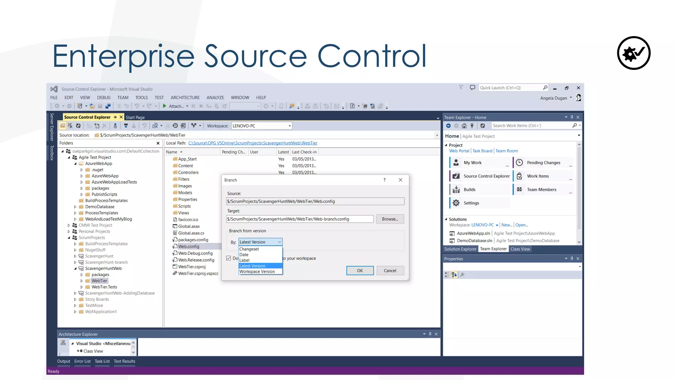Open the Pending Changes tile
675x380 pixels.
pos(543,163)
